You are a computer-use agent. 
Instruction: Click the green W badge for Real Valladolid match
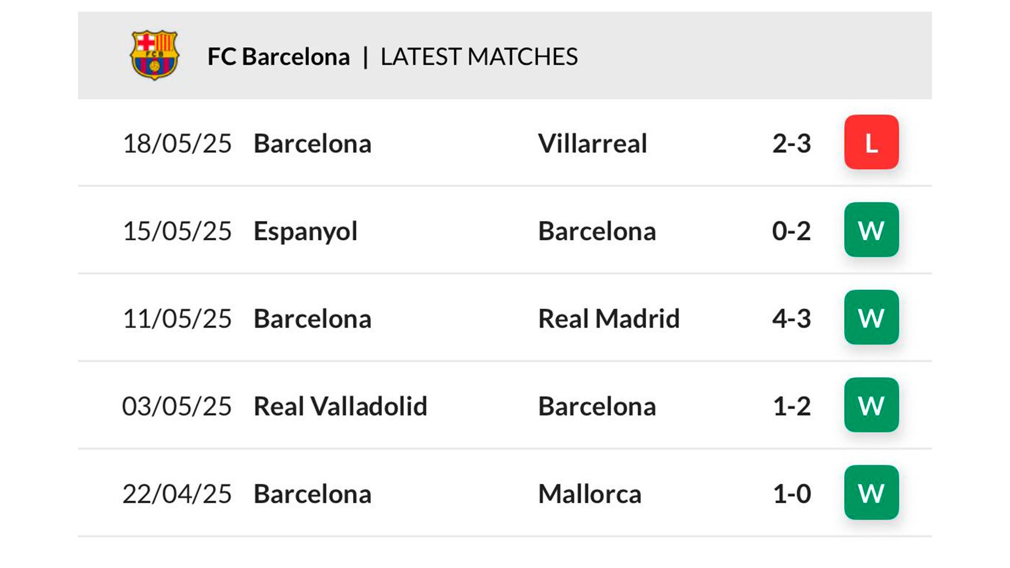[871, 405]
